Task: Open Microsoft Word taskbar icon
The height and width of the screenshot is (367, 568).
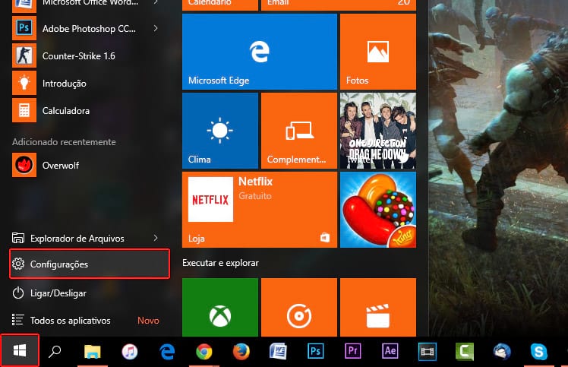Action: pyautogui.click(x=278, y=351)
